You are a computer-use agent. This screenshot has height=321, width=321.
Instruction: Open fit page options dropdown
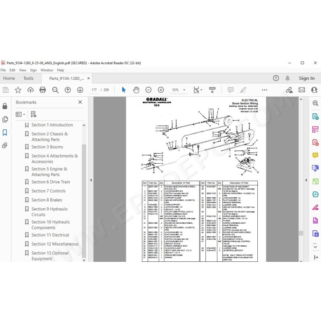coord(198,90)
